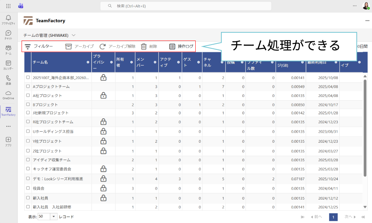Viewport: 372px width, 223px height.
Task: Click the table's vertical scrollbar
Action: click(x=365, y=126)
